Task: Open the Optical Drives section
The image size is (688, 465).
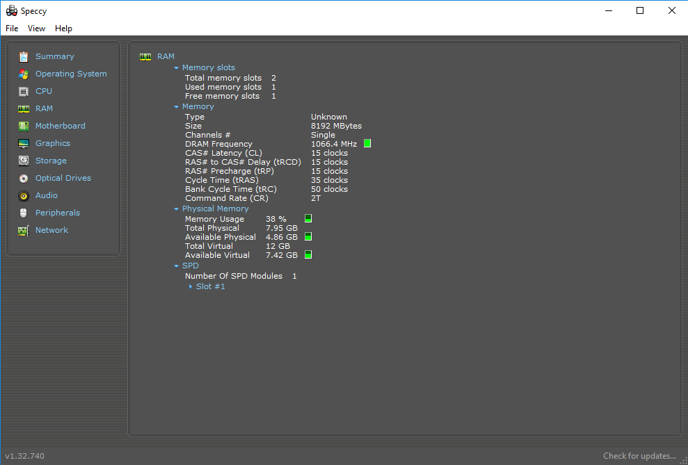Action: 63,178
